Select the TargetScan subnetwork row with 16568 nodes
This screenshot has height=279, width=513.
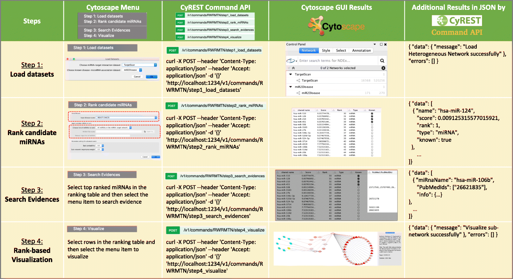pos(337,81)
